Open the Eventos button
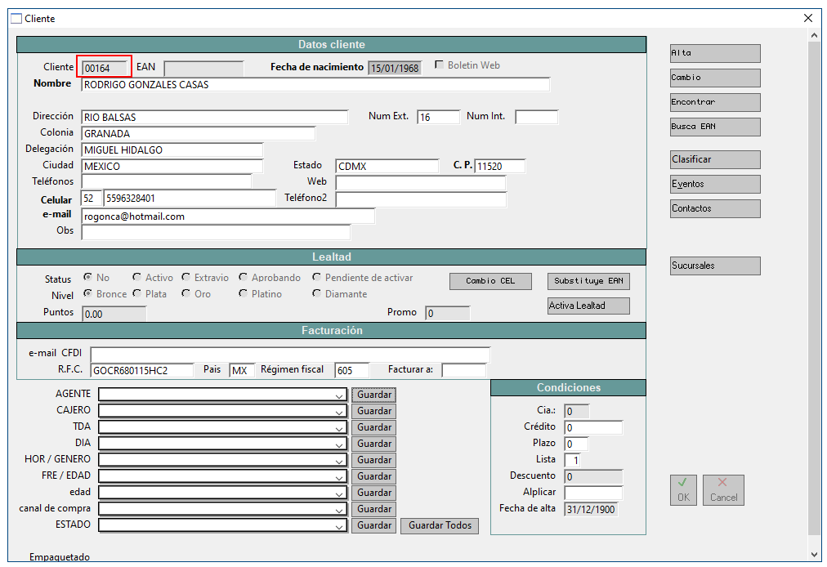The image size is (827, 567). coord(715,184)
